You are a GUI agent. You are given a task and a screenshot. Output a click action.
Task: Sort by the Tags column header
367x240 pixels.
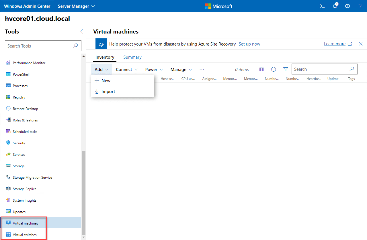click(x=352, y=79)
